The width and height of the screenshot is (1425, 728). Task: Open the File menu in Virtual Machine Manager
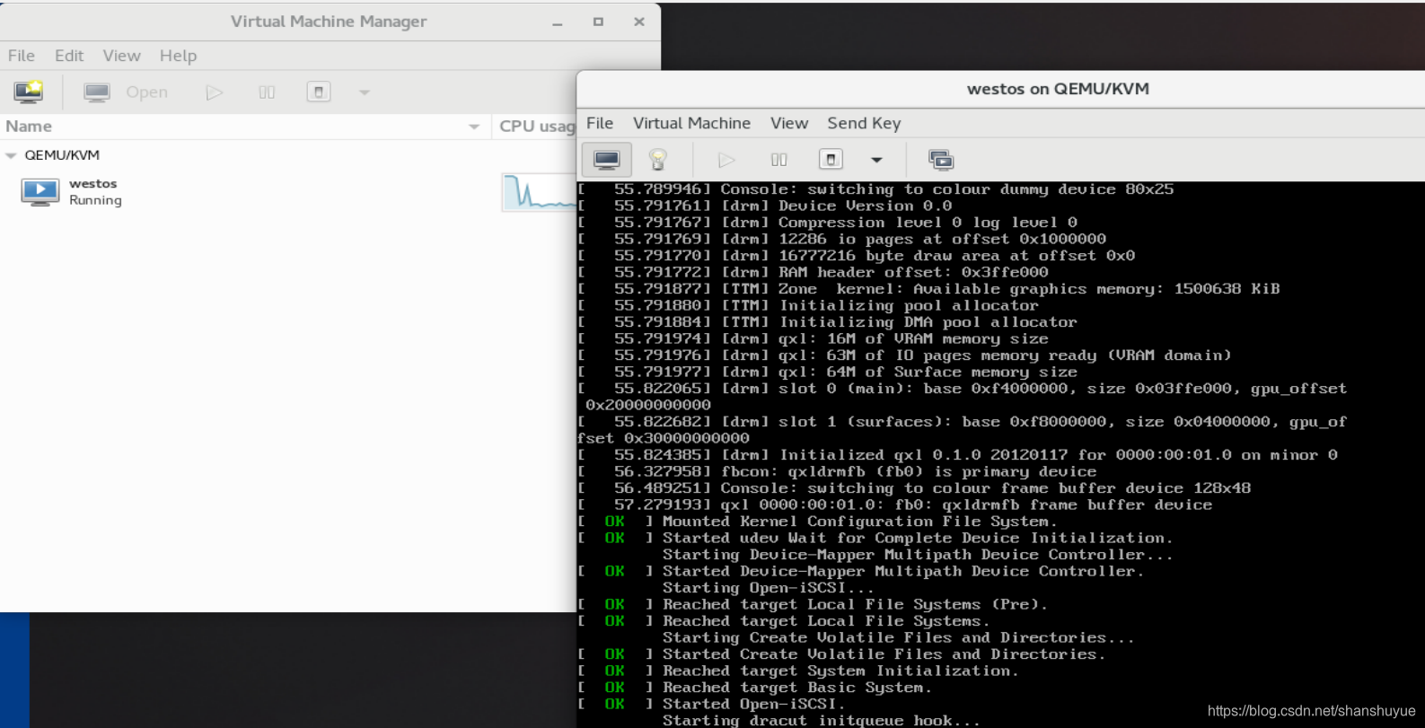tap(22, 56)
